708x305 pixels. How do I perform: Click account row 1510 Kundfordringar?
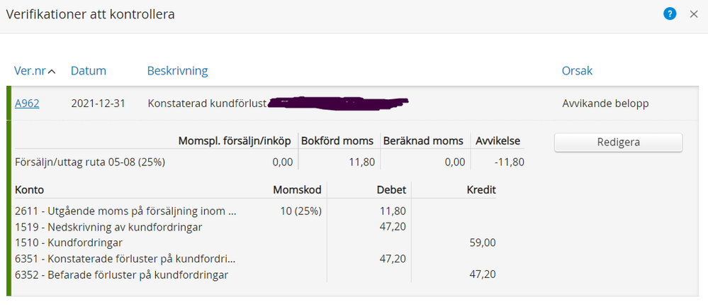pyautogui.click(x=74, y=243)
